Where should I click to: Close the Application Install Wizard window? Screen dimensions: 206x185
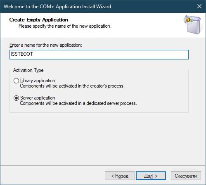pyautogui.click(x=199, y=6)
